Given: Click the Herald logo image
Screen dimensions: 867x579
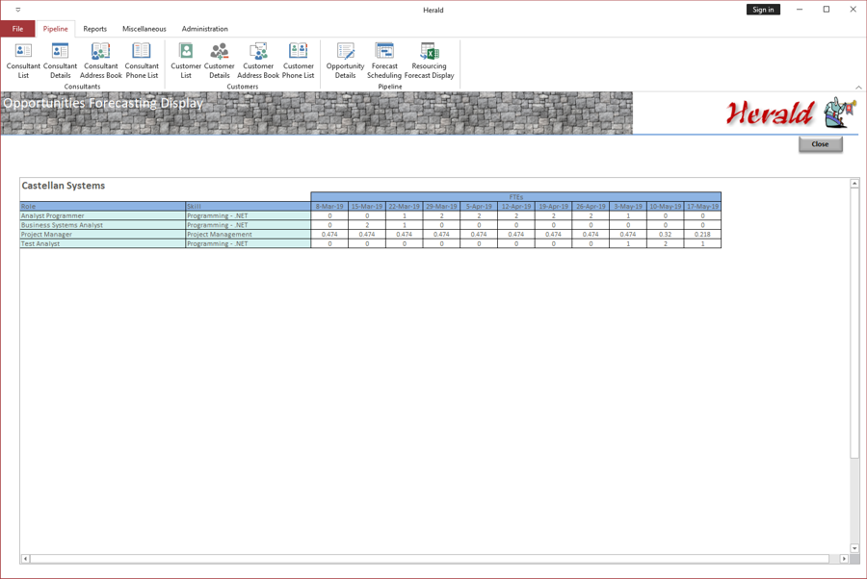Looking at the screenshot, I should (x=791, y=113).
